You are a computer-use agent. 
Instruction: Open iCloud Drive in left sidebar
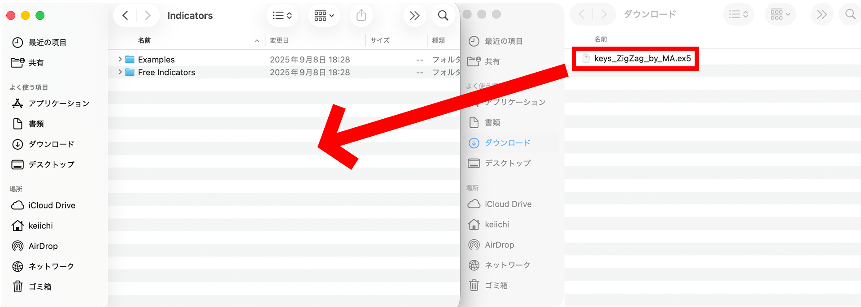point(52,205)
